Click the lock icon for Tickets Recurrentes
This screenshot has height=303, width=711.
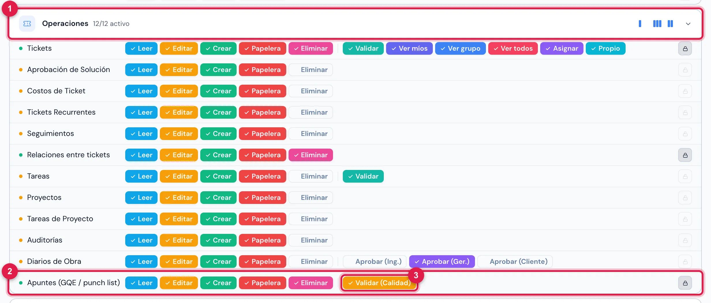(x=685, y=113)
